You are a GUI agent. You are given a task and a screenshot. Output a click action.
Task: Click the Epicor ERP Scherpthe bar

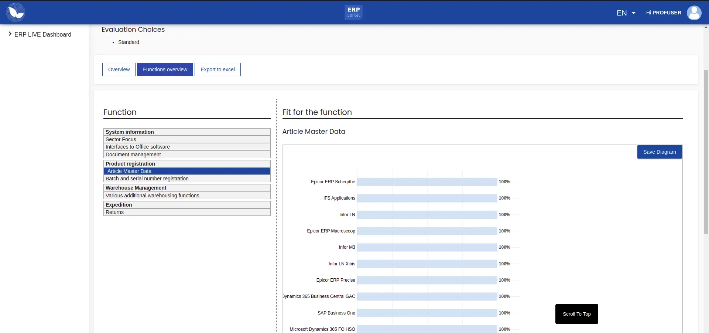click(x=427, y=182)
